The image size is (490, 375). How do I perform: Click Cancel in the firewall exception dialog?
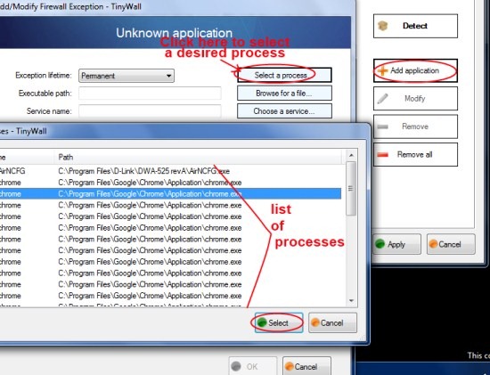306,366
